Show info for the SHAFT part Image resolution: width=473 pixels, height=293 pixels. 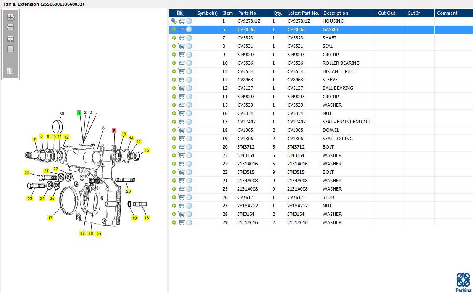pyautogui.click(x=189, y=38)
